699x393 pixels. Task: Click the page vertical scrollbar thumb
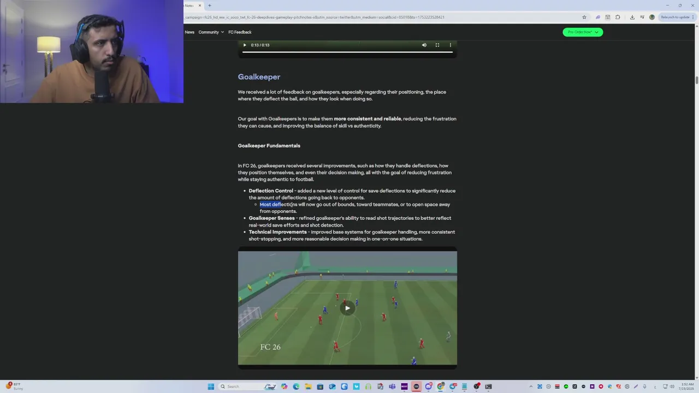tap(696, 80)
